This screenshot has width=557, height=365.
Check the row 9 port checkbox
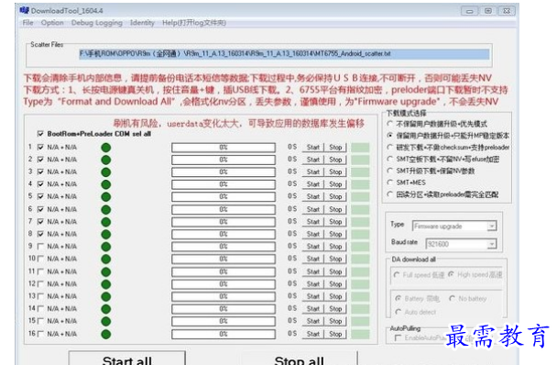[40, 246]
